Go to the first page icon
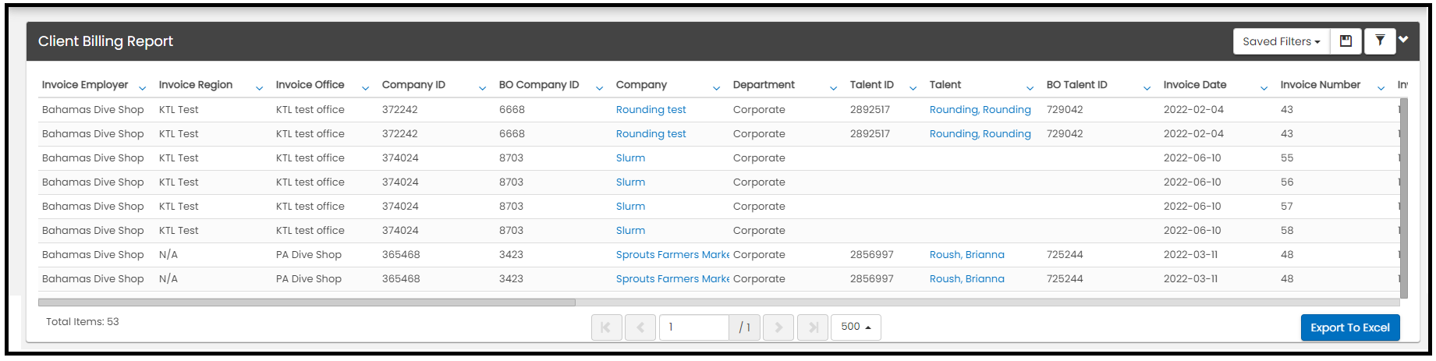1436x361 pixels. (607, 327)
